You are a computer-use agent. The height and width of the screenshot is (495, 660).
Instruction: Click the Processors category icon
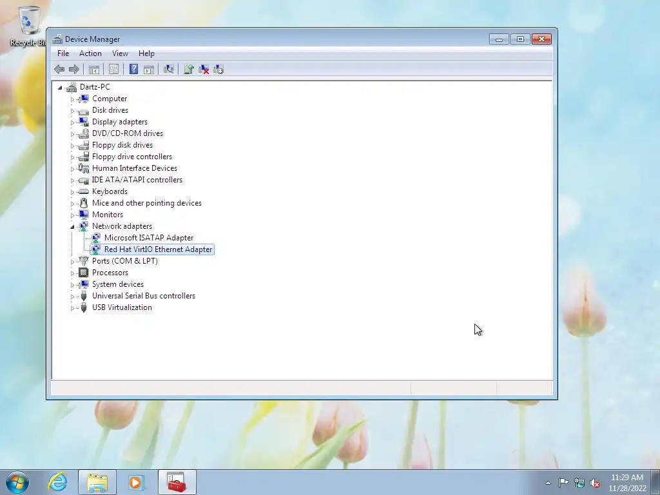click(x=84, y=273)
